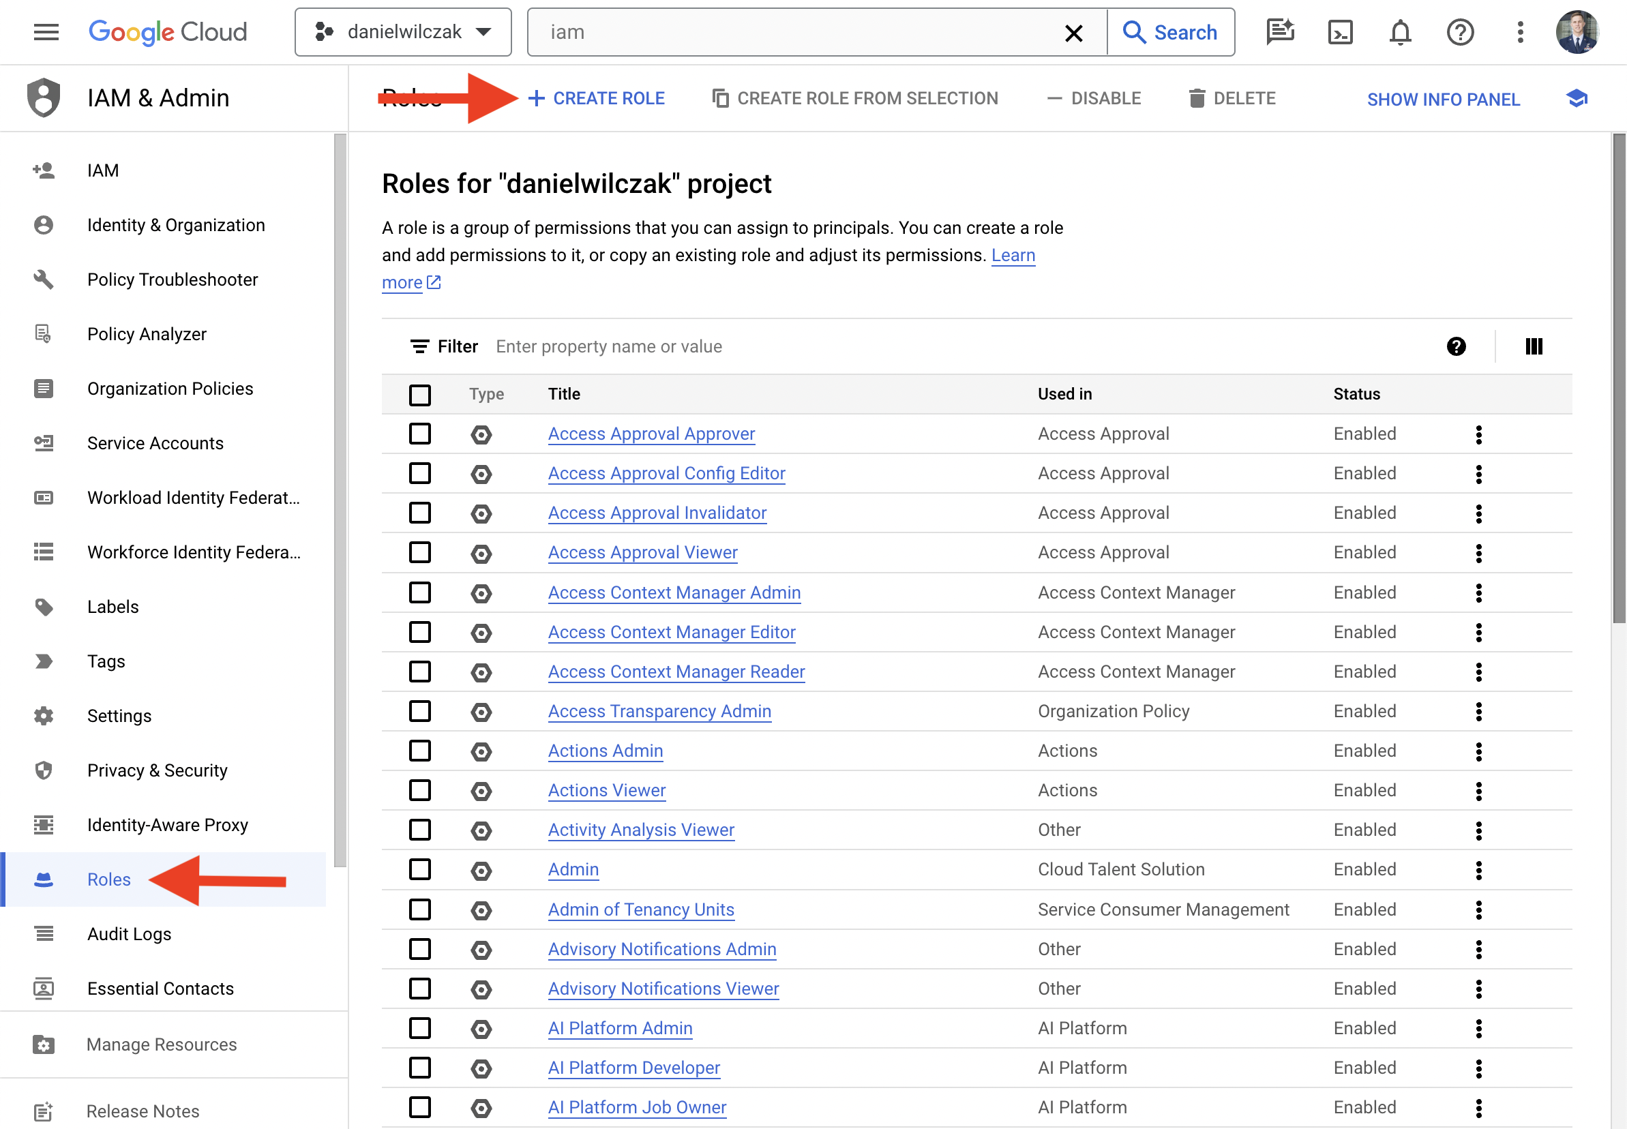The image size is (1627, 1129).
Task: Open more actions for AI Platform Developer
Action: pyautogui.click(x=1478, y=1068)
